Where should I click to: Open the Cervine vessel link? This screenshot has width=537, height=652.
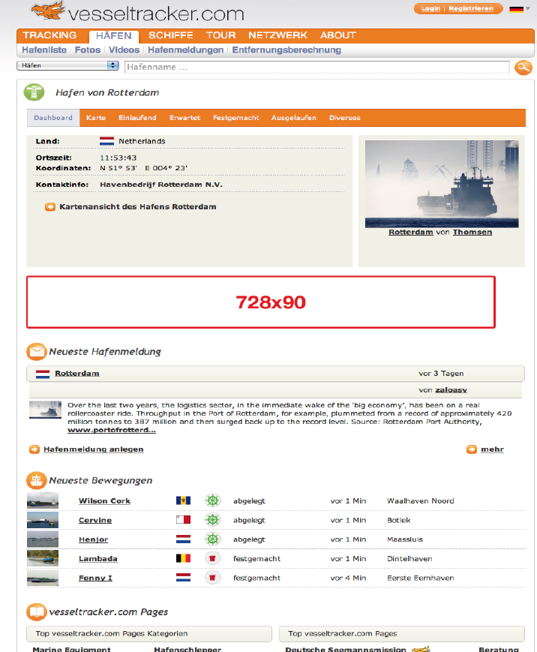95,520
